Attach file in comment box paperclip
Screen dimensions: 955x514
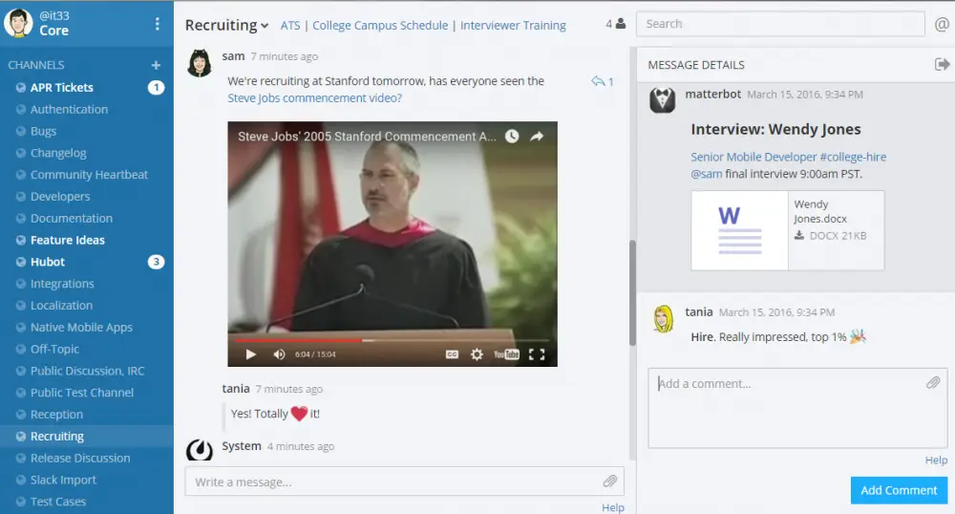point(933,382)
